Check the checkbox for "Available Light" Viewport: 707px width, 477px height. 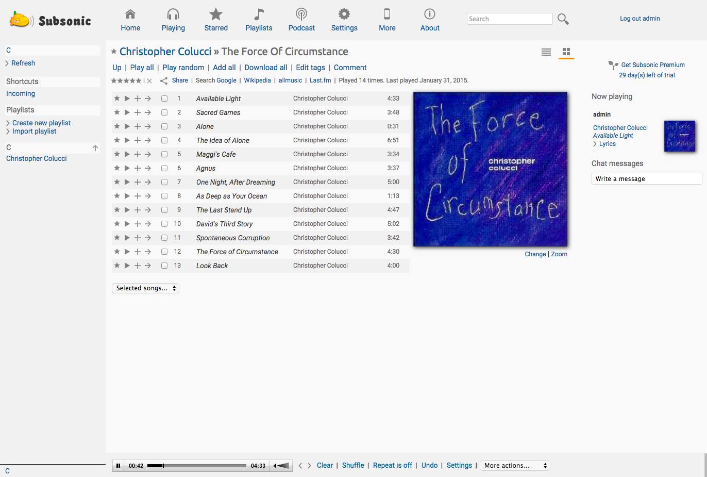click(164, 98)
